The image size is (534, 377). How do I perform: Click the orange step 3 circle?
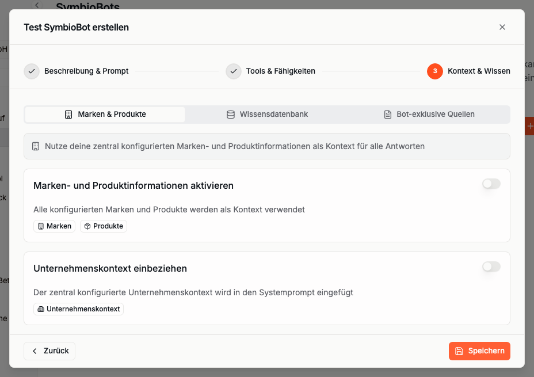coord(435,71)
